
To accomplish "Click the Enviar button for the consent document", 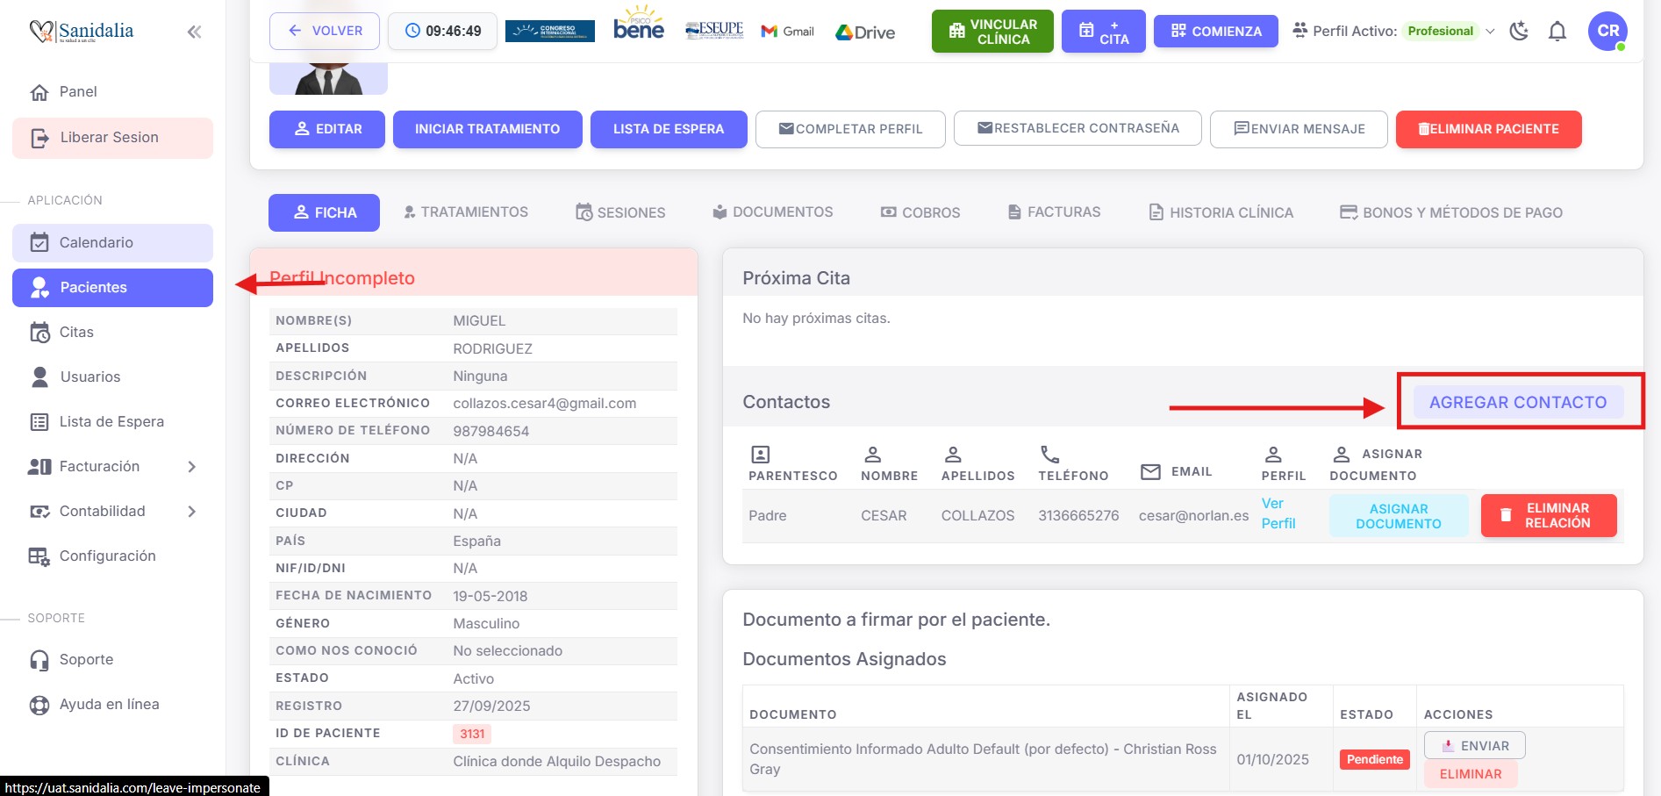I will (1474, 746).
